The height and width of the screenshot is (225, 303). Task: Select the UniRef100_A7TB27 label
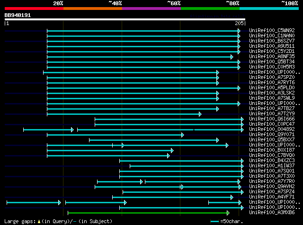coord(272,109)
